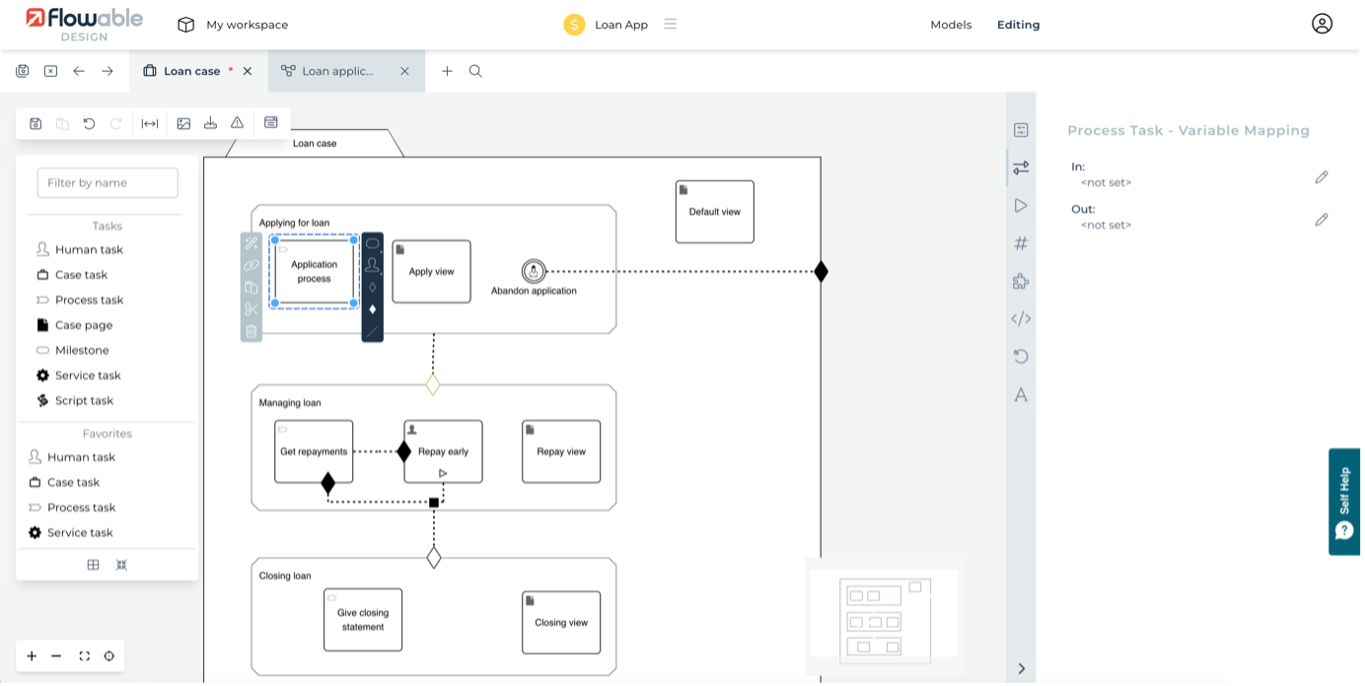This screenshot has width=1365, height=686.
Task: Click the Filter by name search field
Action: pos(107,182)
